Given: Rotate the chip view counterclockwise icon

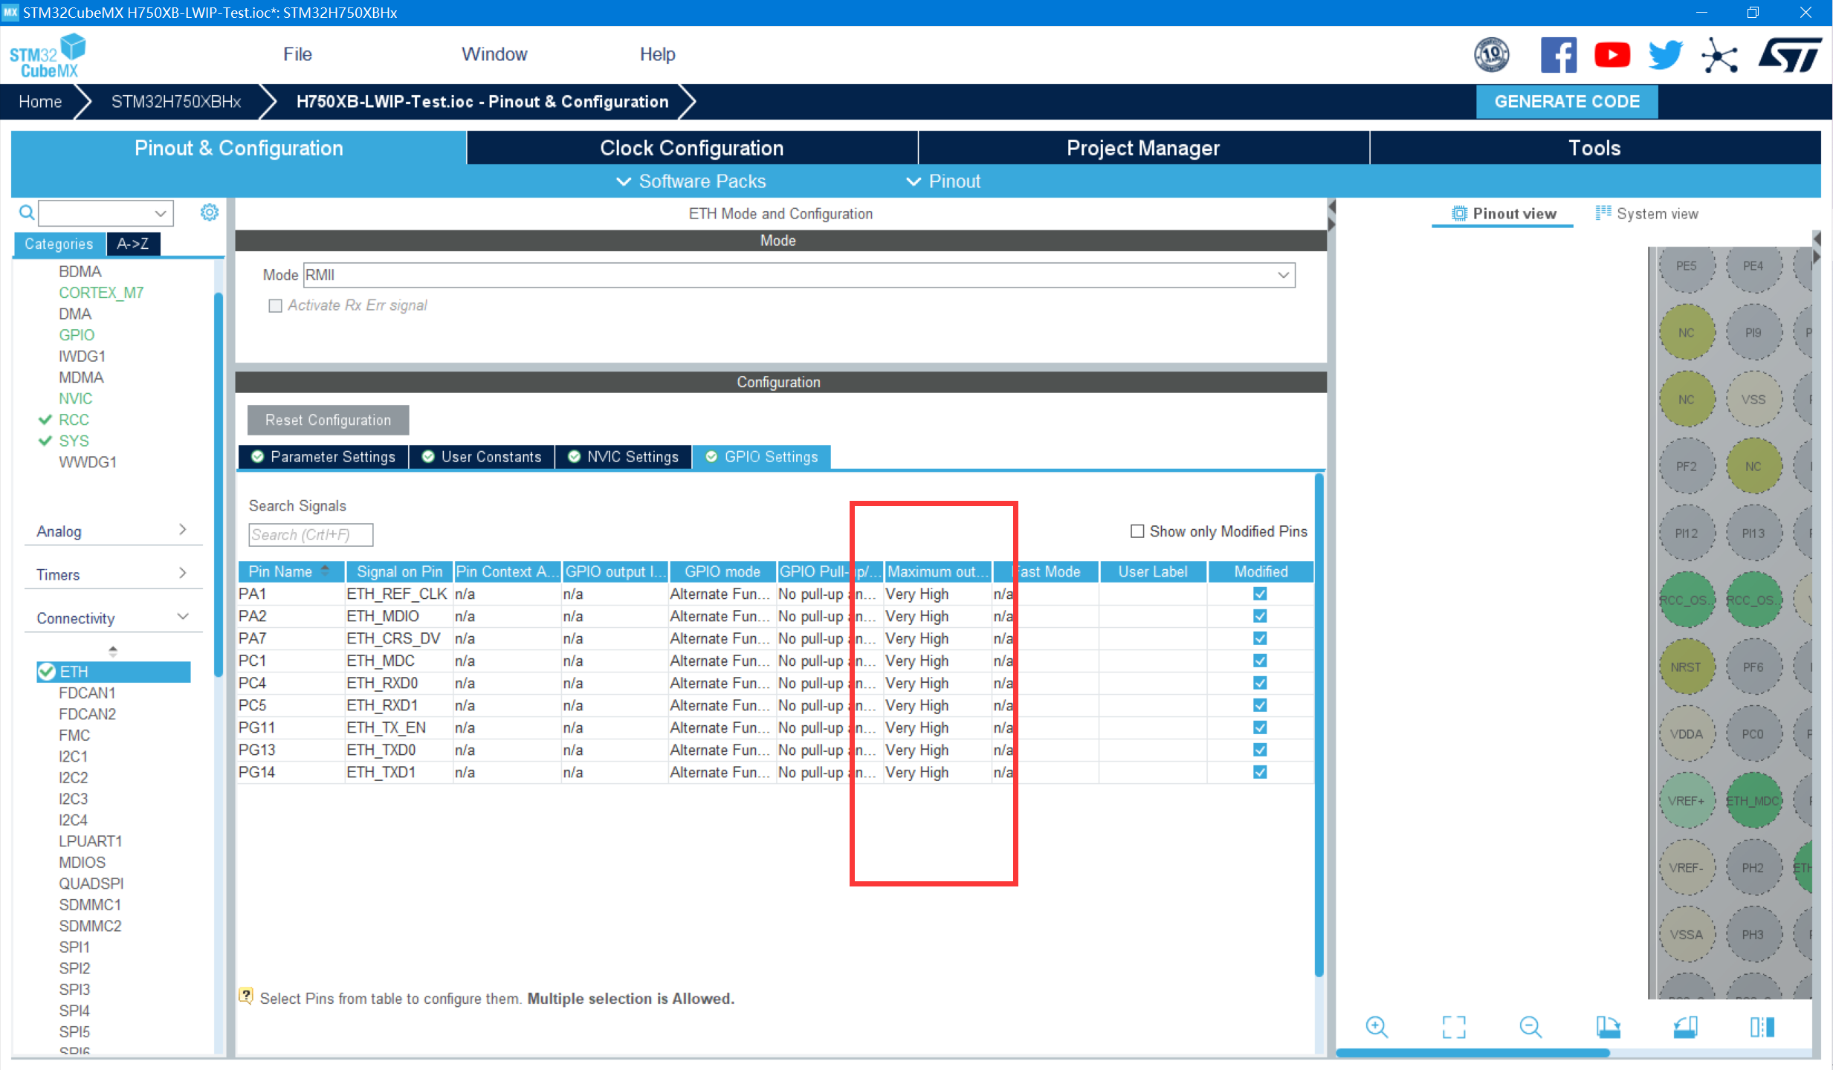Looking at the screenshot, I should click(1685, 1027).
